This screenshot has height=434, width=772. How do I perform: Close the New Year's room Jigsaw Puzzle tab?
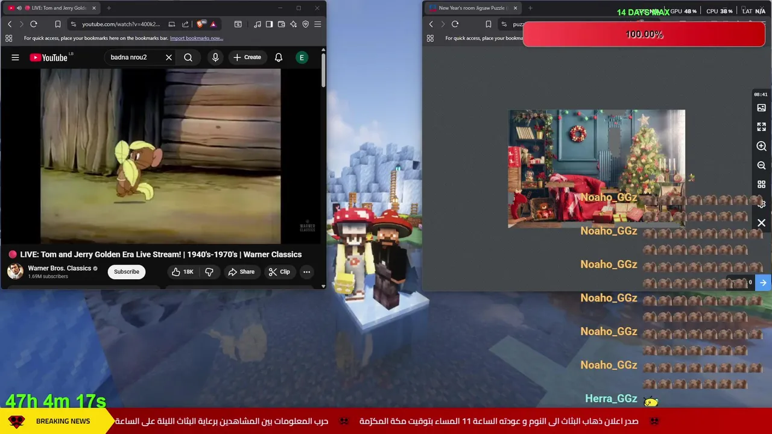tap(515, 8)
